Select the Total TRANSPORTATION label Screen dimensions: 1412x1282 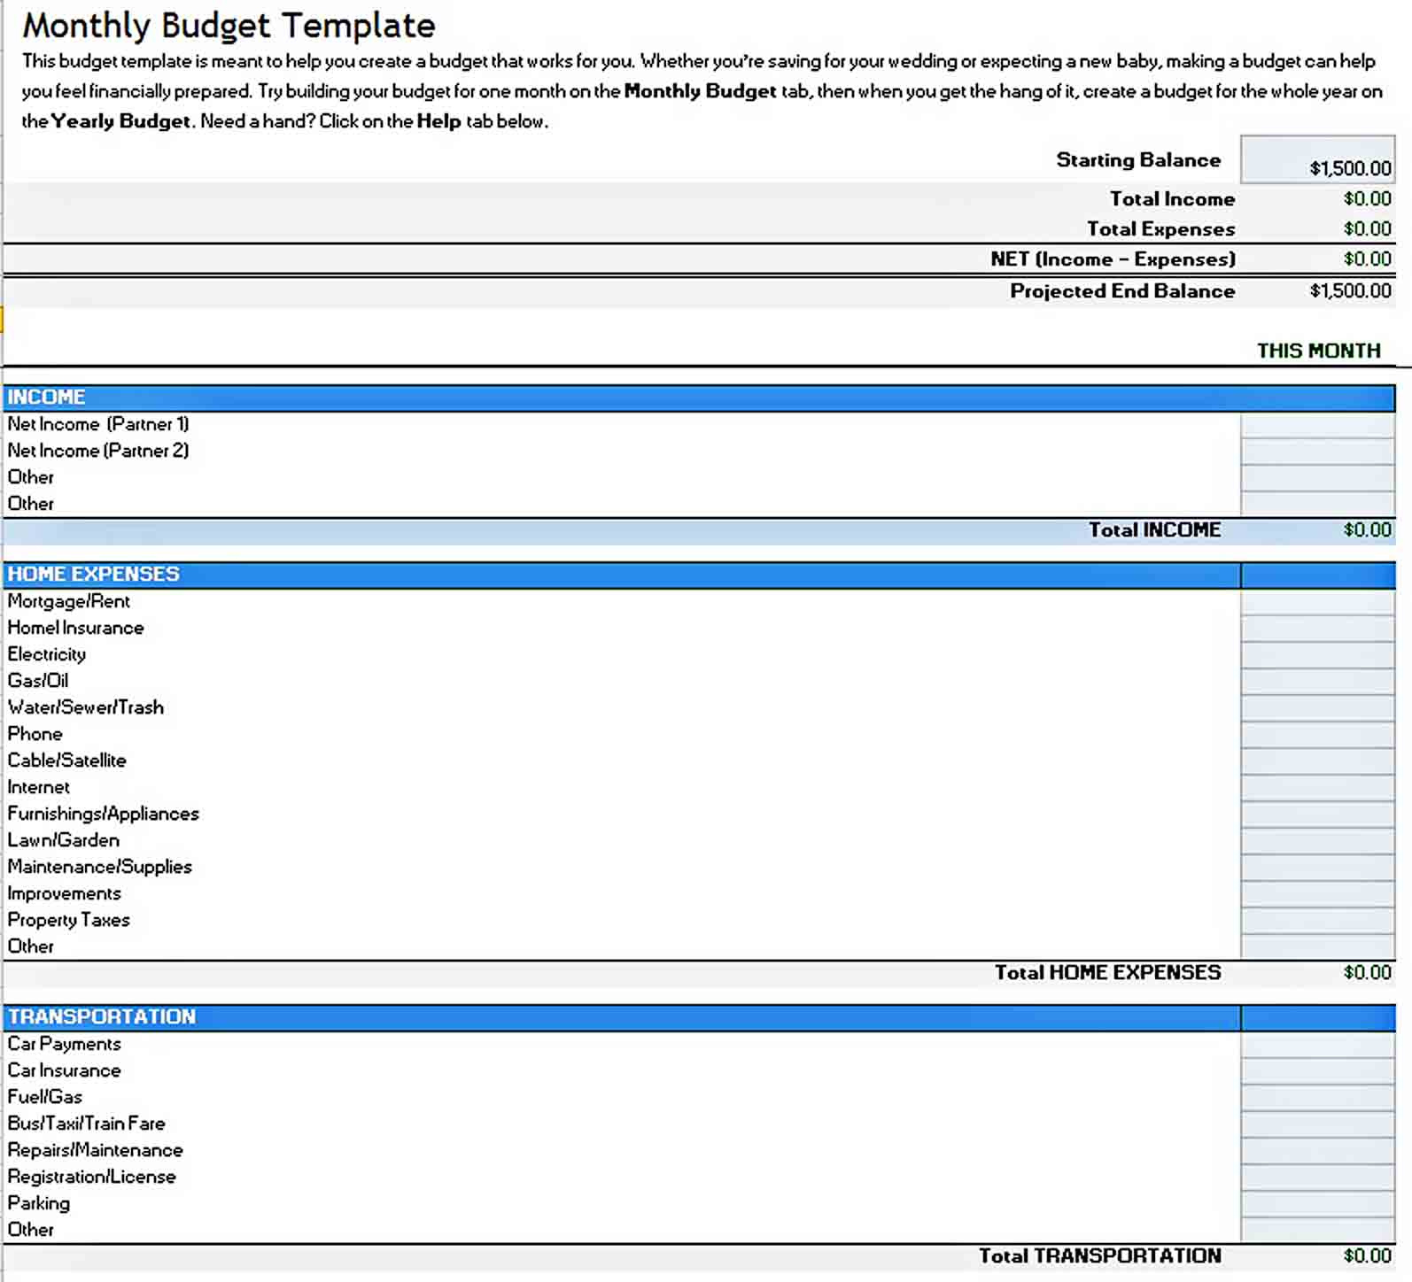click(1099, 1256)
